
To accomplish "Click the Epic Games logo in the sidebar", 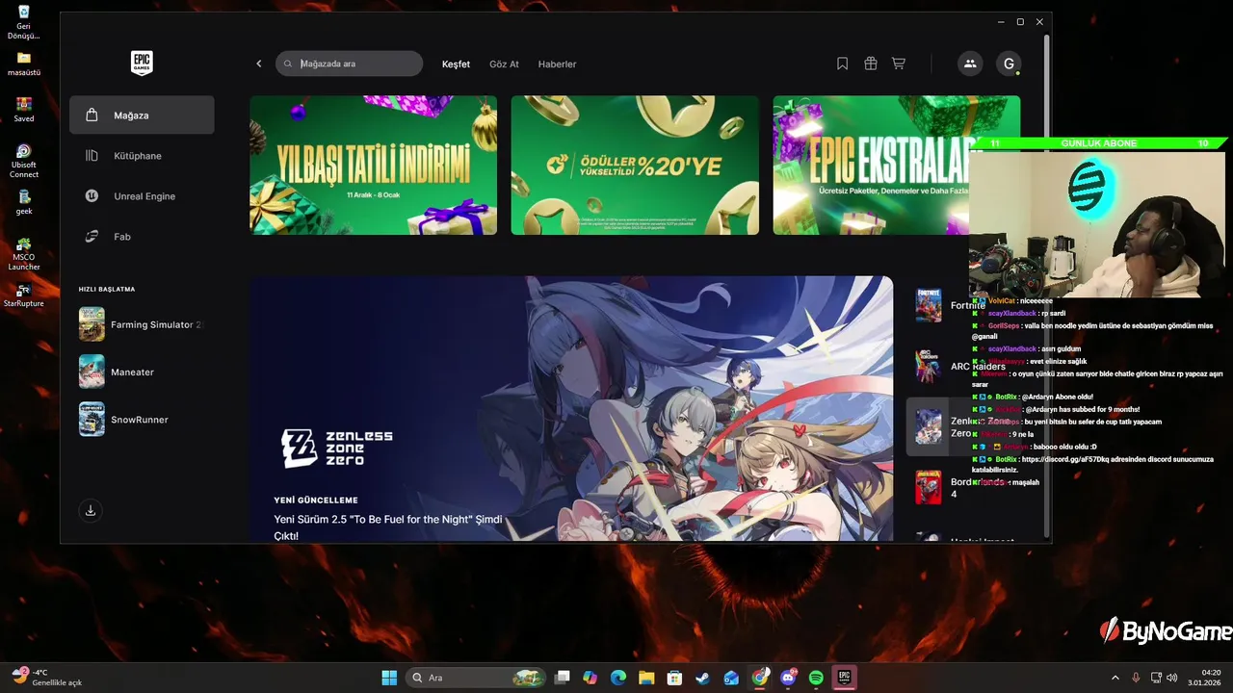I will click(142, 64).
